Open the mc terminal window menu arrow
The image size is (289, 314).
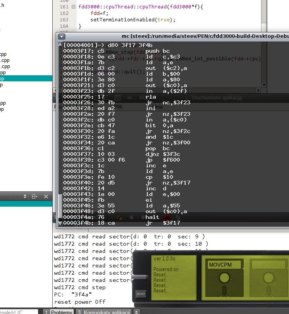pos(61,37)
